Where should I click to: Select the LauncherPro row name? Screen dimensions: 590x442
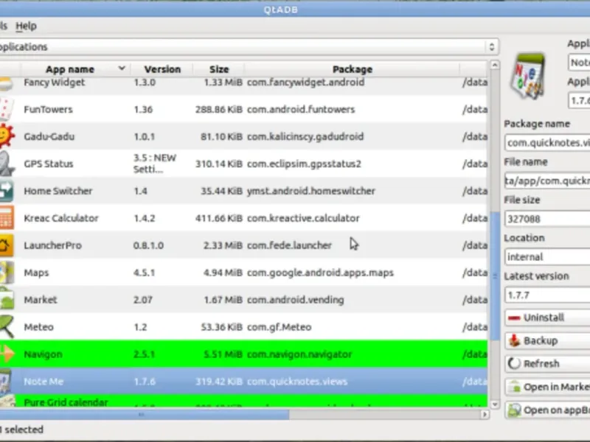pos(52,245)
